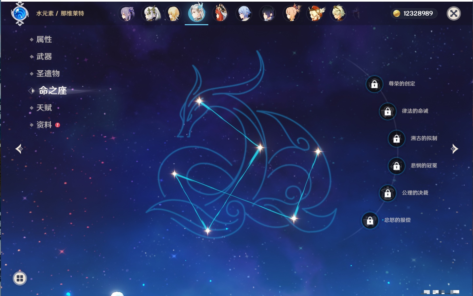Click the 溯古的拟制 label

click(424, 138)
